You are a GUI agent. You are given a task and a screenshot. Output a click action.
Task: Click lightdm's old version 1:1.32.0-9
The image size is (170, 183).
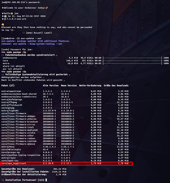[x=49, y=111]
